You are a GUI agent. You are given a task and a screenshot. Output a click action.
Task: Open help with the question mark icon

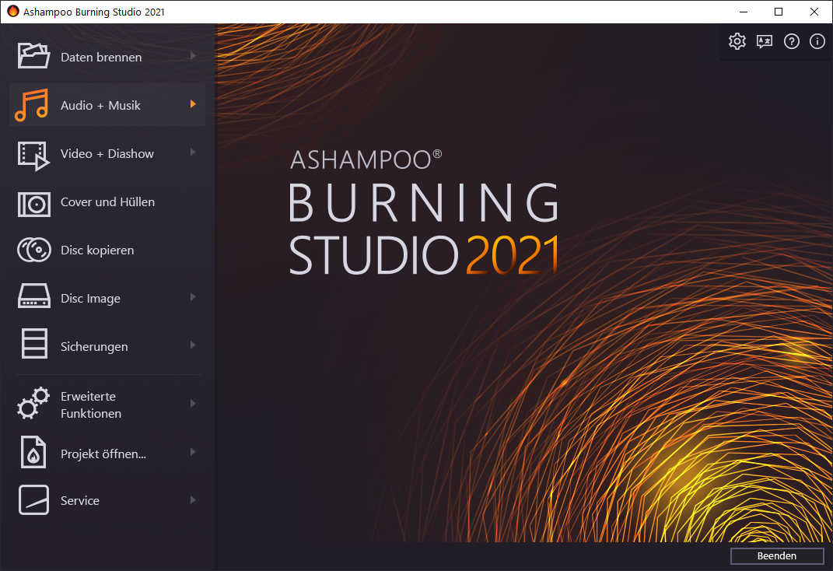click(x=792, y=41)
